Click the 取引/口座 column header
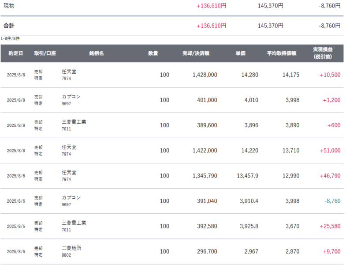 (45, 53)
